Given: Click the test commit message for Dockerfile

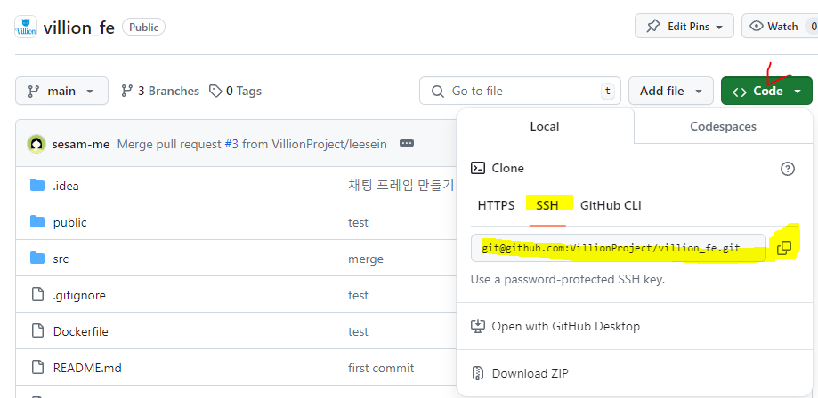Looking at the screenshot, I should pos(358,332).
